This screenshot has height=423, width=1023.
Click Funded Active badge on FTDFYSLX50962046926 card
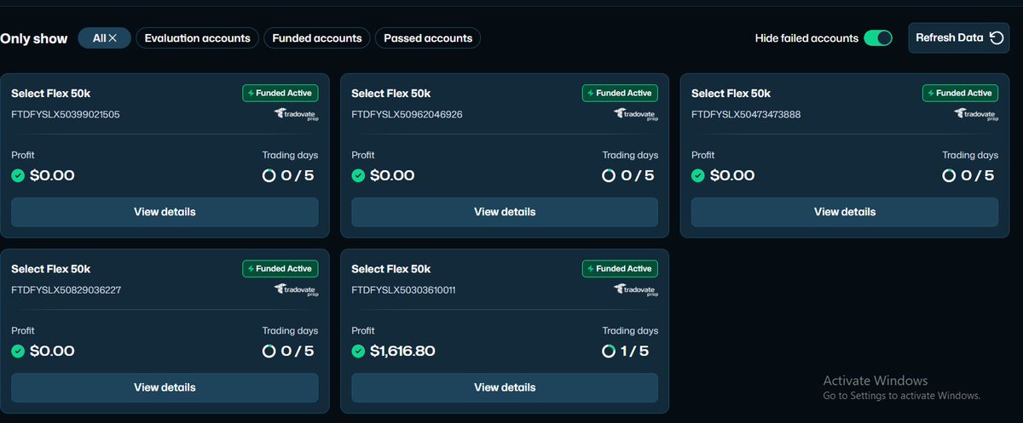coord(620,93)
